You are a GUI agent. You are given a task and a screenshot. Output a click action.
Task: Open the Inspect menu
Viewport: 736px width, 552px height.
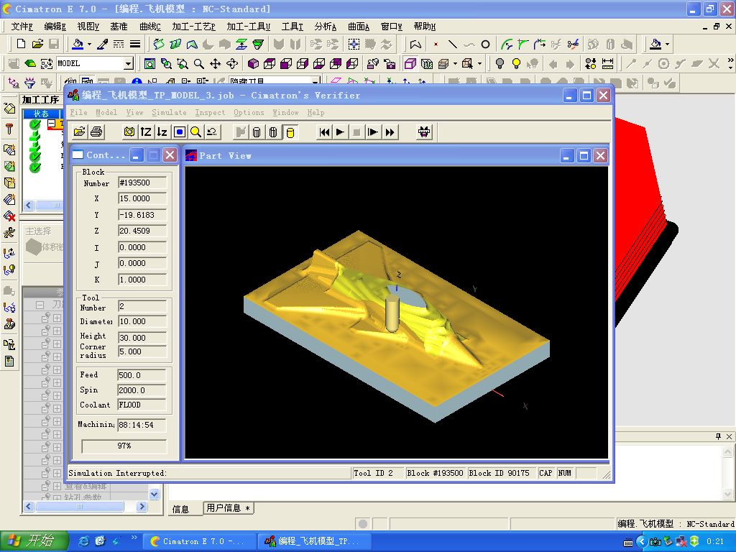[210, 113]
